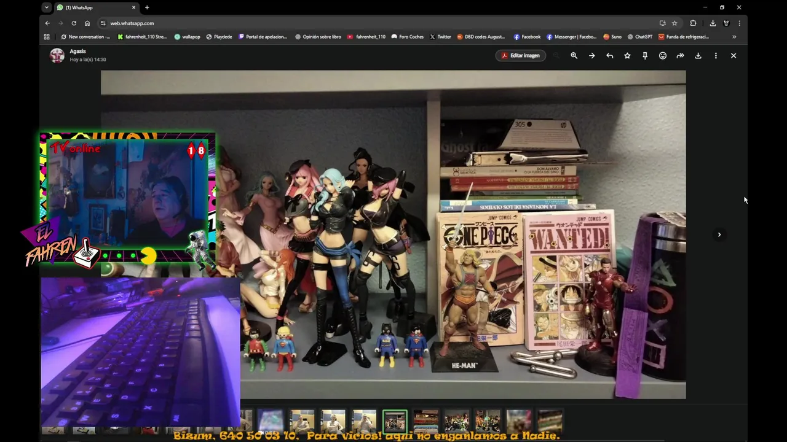Open the Messenger | Facebo... bookmark
787x442 pixels.
point(571,37)
